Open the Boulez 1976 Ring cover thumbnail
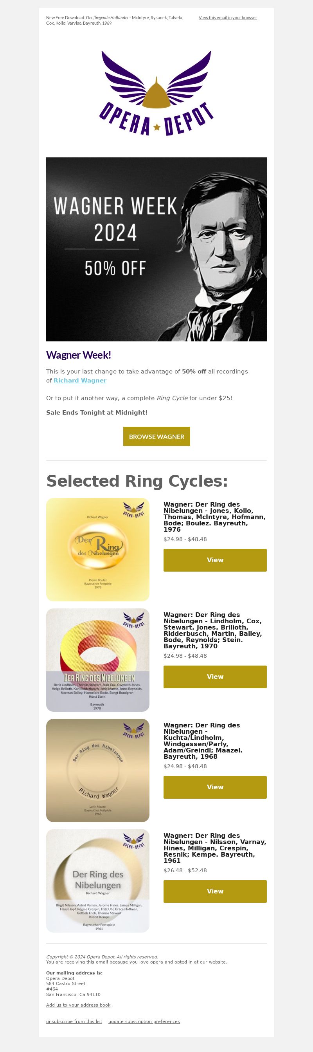Viewport: 313px width, 1052px height. (x=98, y=549)
